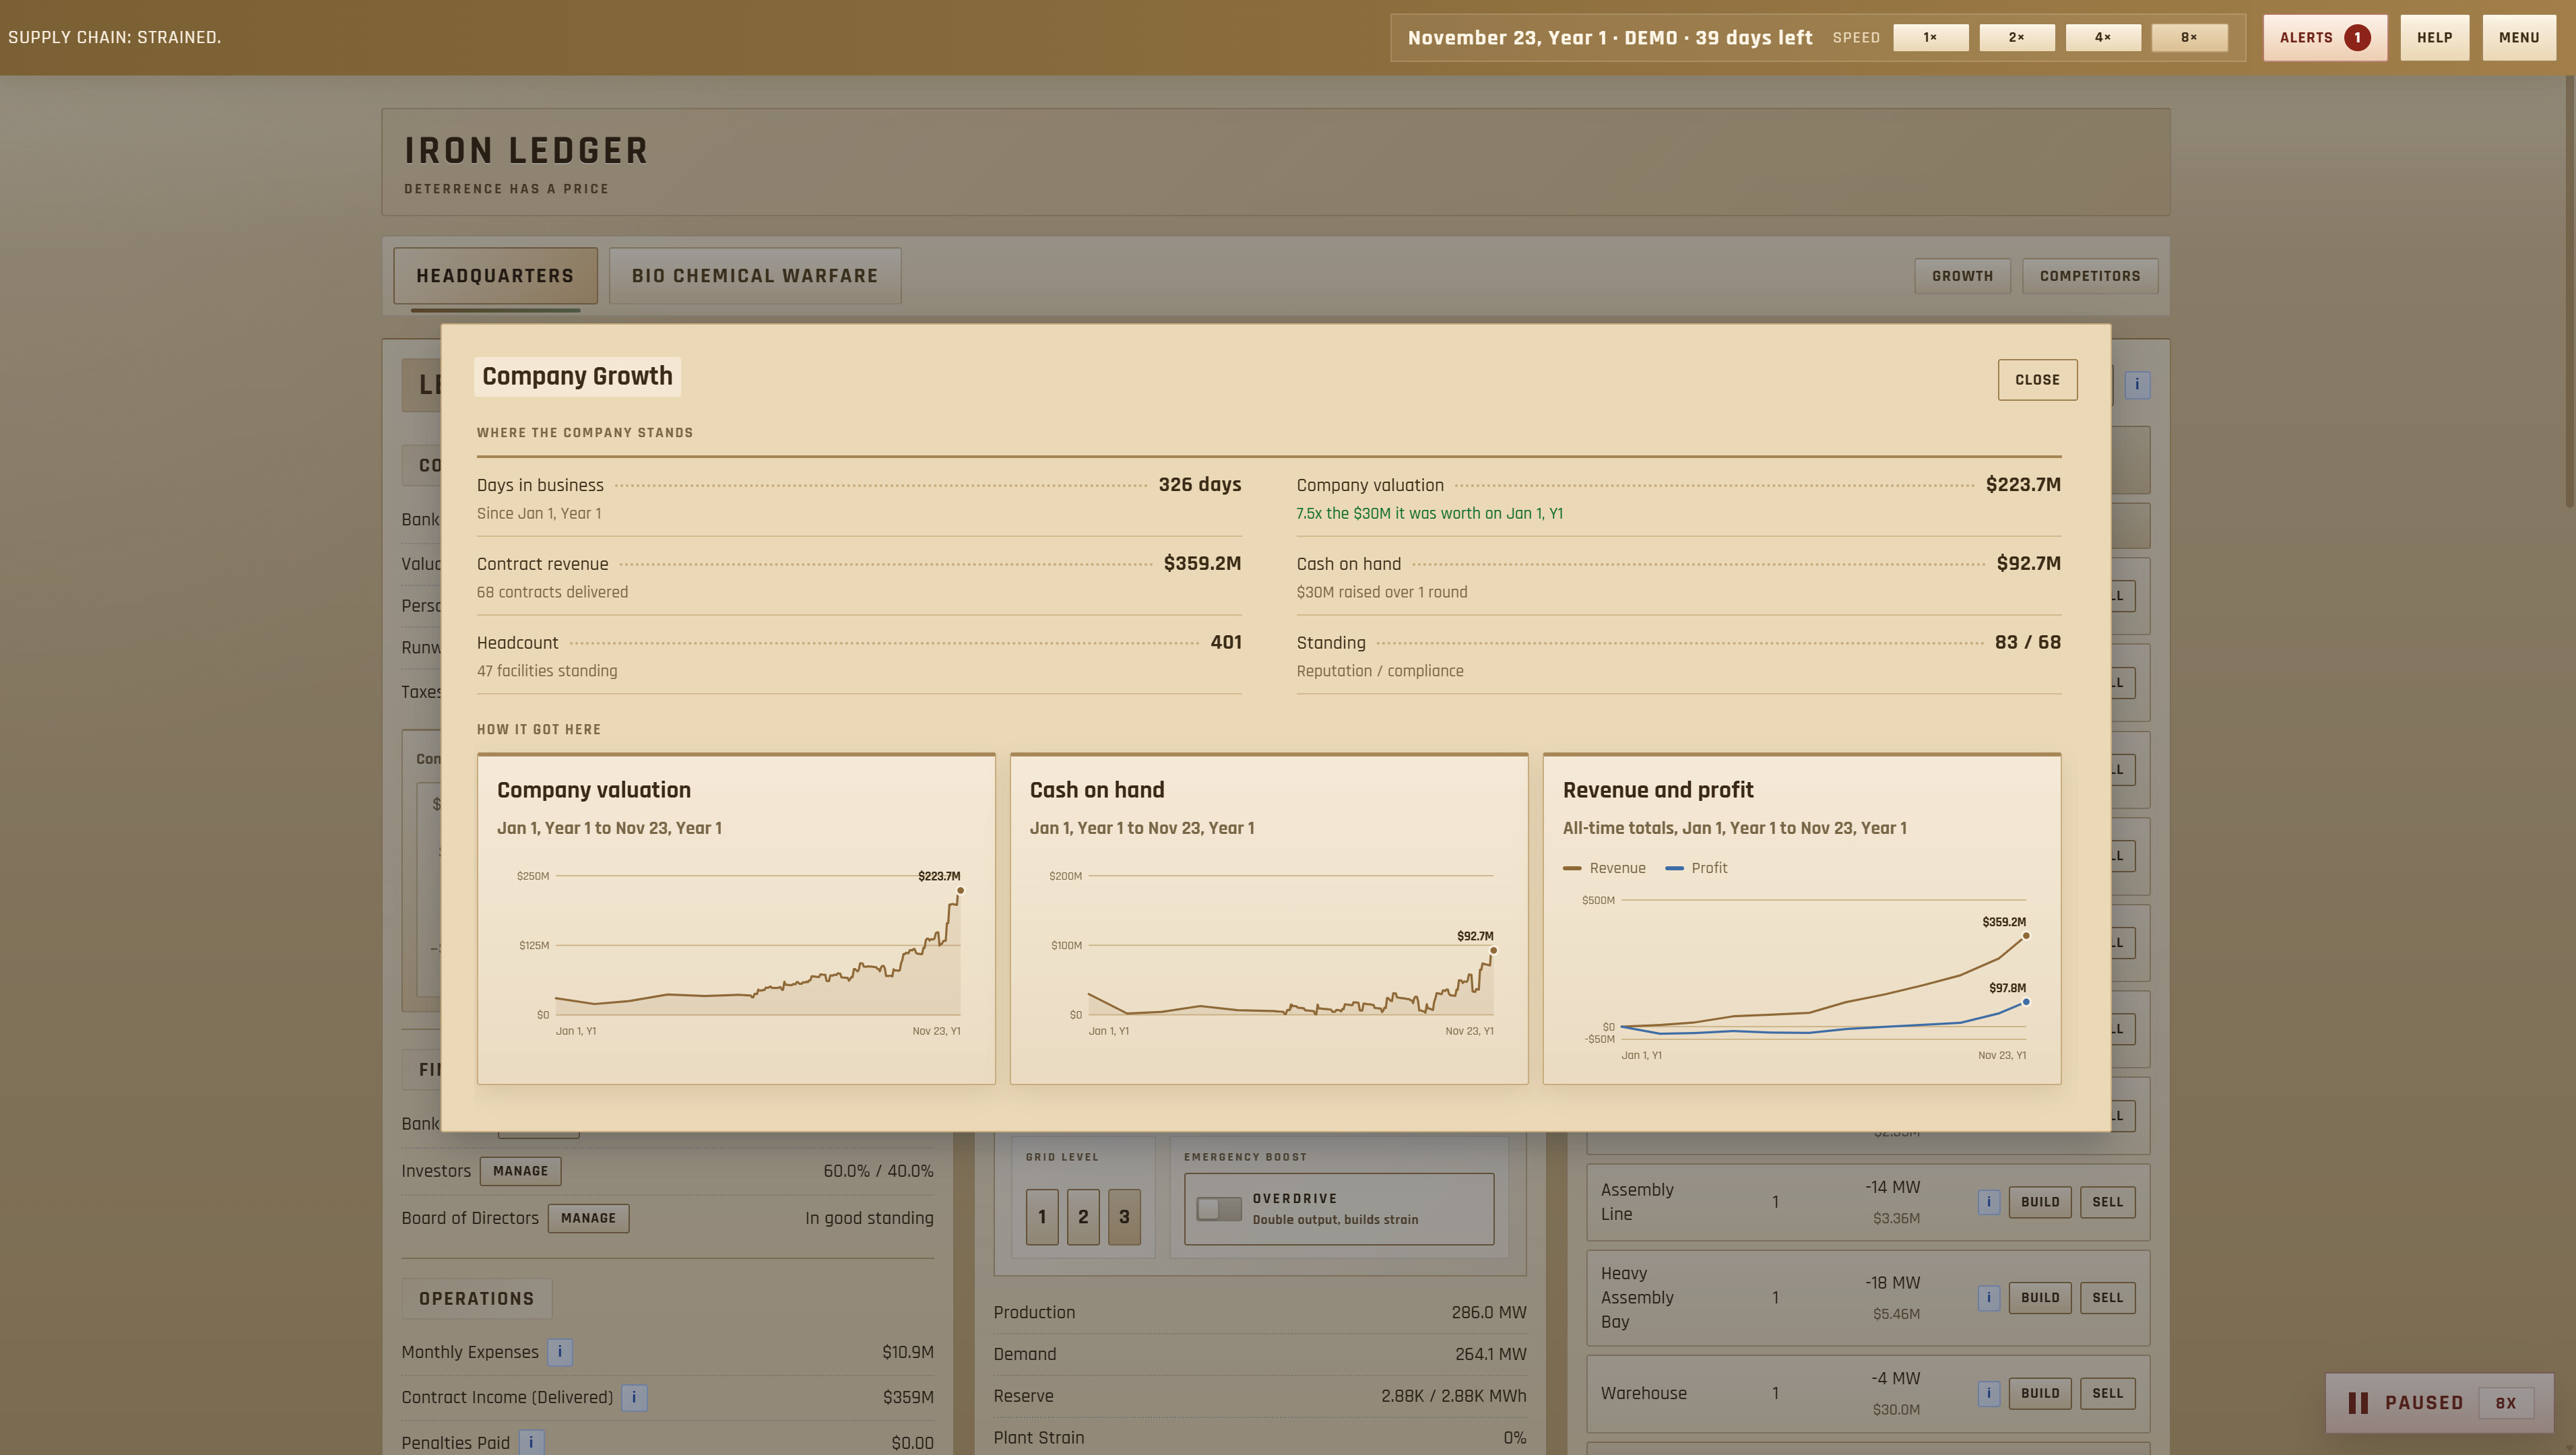Click the pause icon in PAUSED indicator
Screen dimensions: 2576x1455
click(x=2358, y=1403)
